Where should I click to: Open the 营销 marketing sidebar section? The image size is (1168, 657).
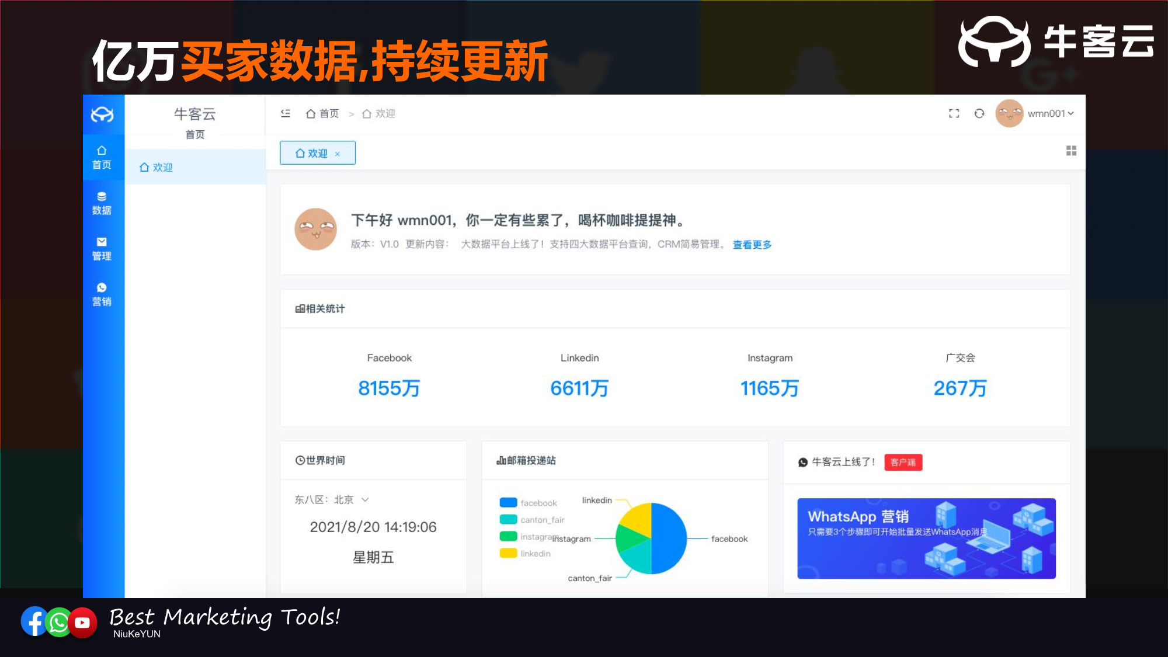click(102, 294)
